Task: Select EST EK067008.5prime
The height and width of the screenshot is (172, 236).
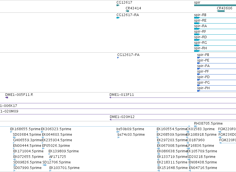Action: coord(172,146)
